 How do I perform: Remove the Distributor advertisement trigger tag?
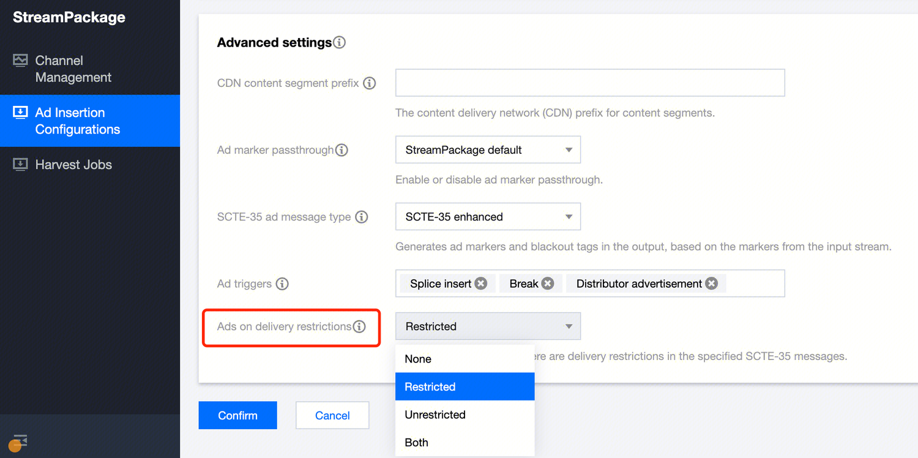[x=711, y=283]
